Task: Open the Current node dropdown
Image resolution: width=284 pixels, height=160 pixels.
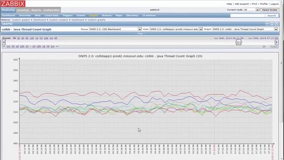Action: click(x=251, y=10)
